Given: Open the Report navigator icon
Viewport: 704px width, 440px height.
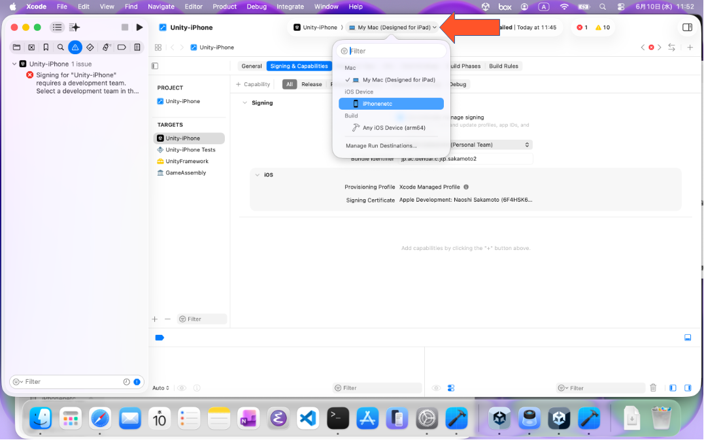Looking at the screenshot, I should click(x=137, y=47).
